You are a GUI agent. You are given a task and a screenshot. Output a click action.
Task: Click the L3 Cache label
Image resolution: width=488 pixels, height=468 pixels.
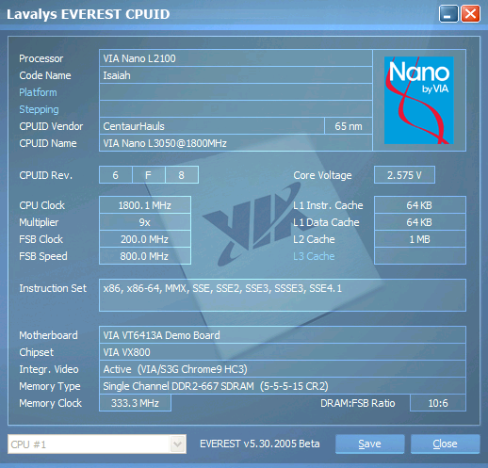click(314, 256)
